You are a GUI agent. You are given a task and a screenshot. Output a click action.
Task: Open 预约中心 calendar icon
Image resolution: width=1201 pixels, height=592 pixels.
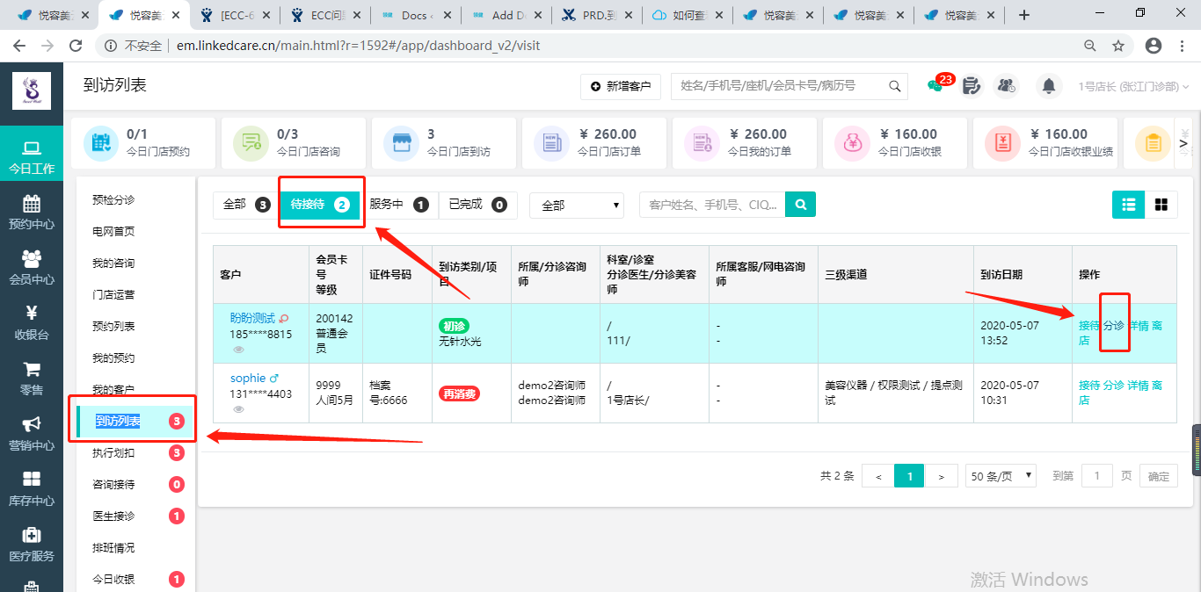click(32, 204)
